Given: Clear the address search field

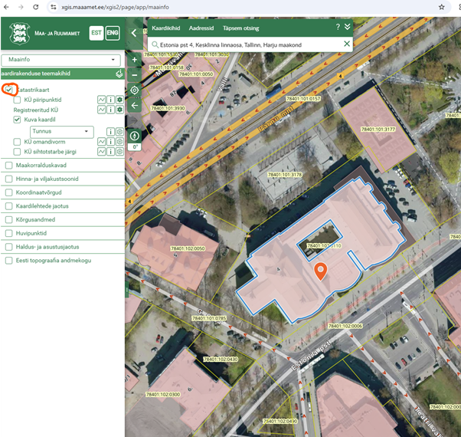Looking at the screenshot, I should [x=346, y=44].
